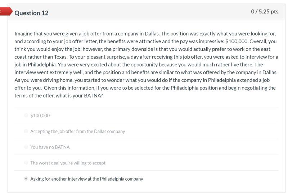Click the 'Question 12' heading
This screenshot has height=195, width=288.
[31, 13]
